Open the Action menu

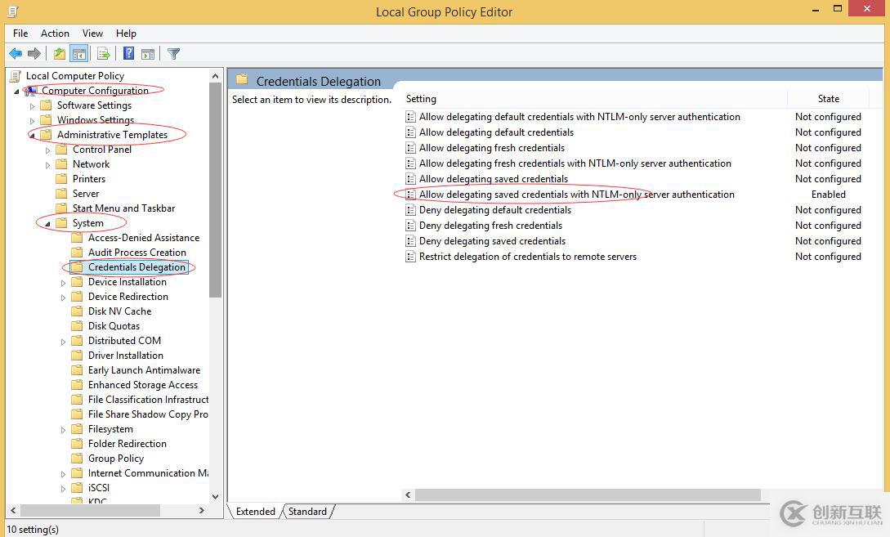click(55, 34)
